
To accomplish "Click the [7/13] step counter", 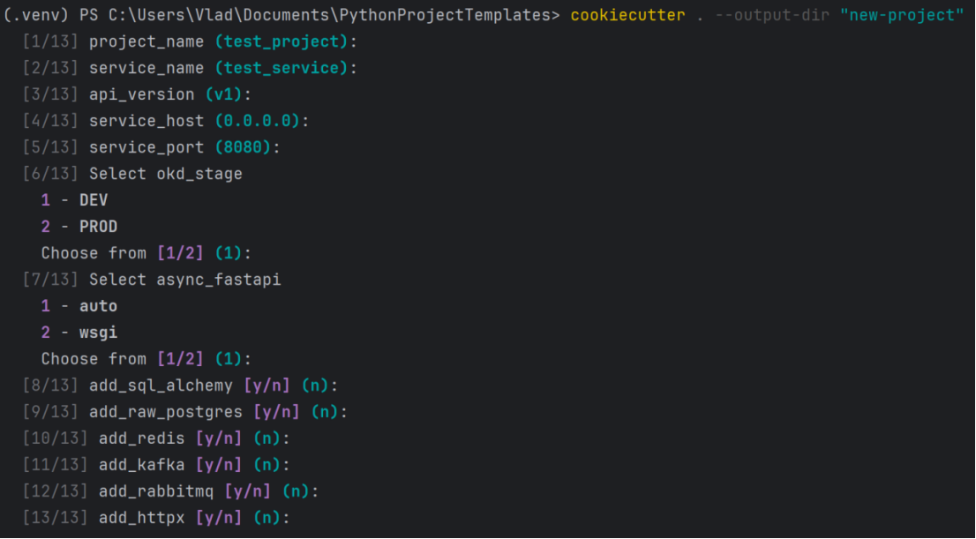I will pos(50,280).
